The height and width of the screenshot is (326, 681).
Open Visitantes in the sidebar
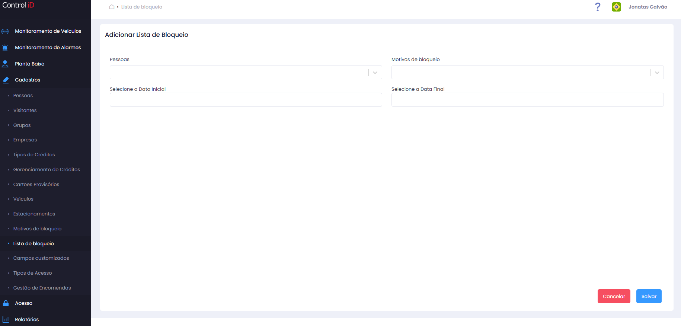click(x=25, y=111)
